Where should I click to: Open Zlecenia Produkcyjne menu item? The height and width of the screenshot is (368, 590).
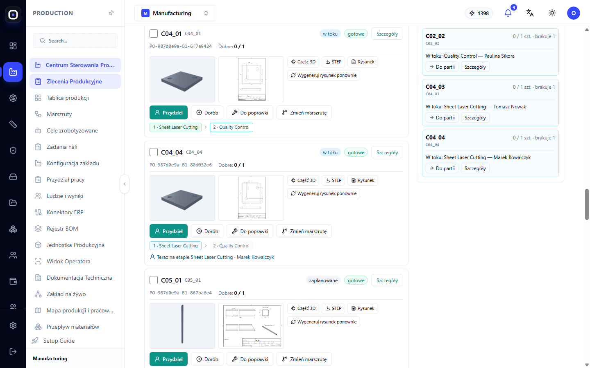pos(75,81)
